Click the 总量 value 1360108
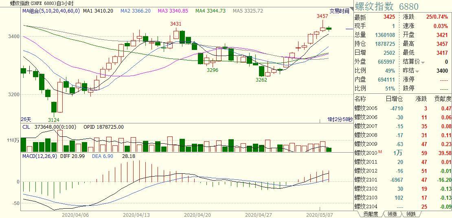Image resolution: width=452 pixels, height=218 pixels. pyautogui.click(x=385, y=35)
